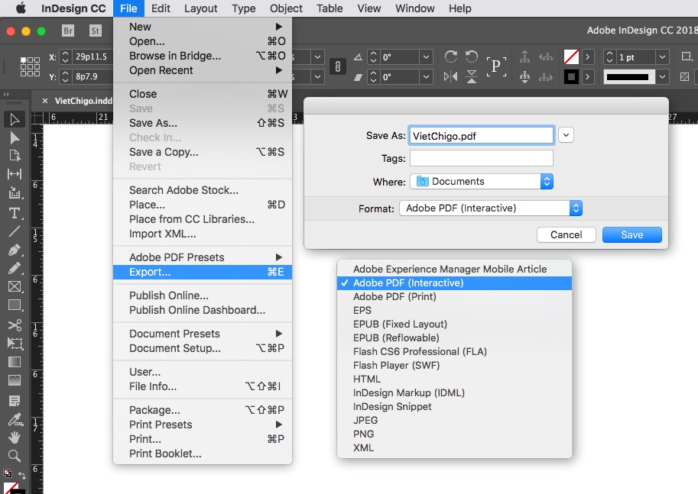Open Adobe Bridge with the Br icon
698x494 pixels.
(x=68, y=31)
